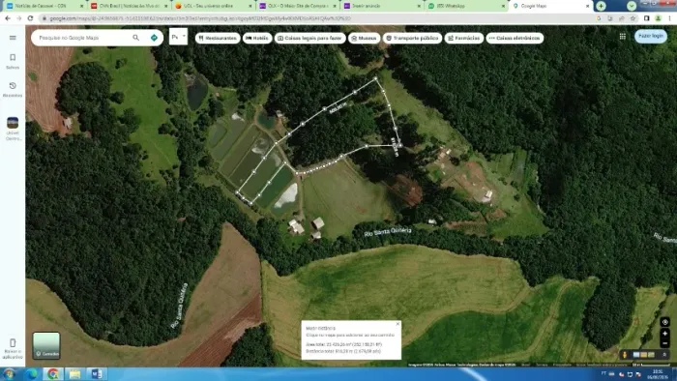
Task: Bookmark this page with the star icon
Action: click(x=633, y=18)
